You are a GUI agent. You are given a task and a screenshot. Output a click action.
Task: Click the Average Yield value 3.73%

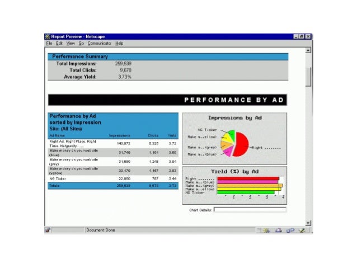125,77
